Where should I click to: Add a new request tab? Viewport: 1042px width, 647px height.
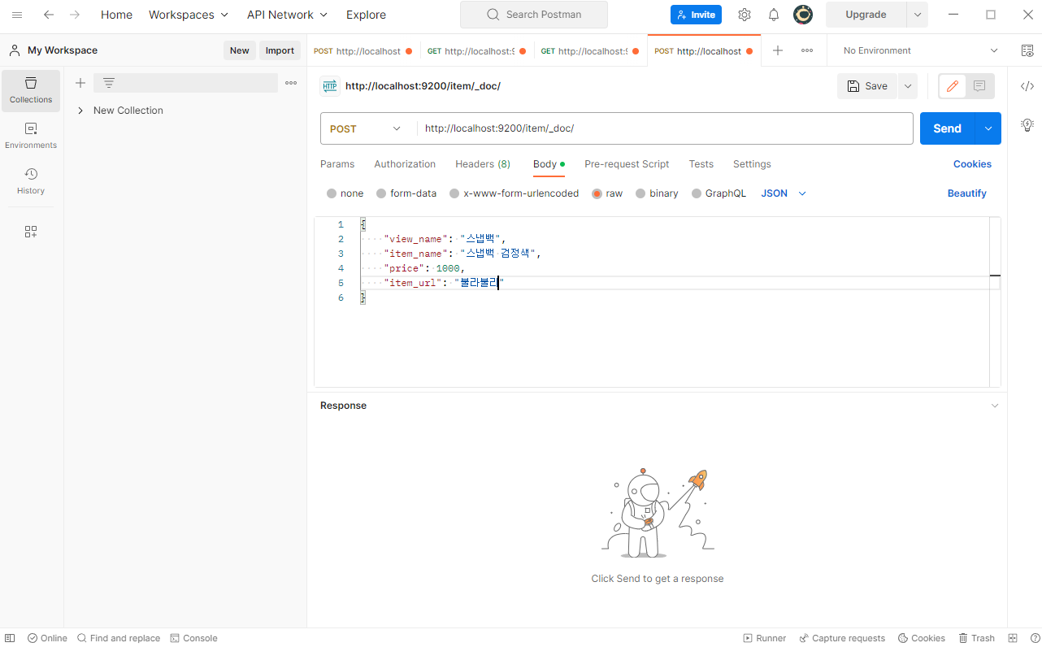click(778, 50)
